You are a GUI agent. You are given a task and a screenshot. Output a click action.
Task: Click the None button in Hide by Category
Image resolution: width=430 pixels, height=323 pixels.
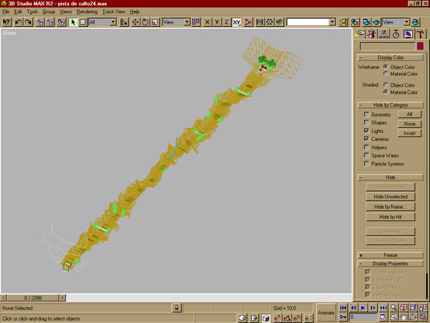(409, 124)
